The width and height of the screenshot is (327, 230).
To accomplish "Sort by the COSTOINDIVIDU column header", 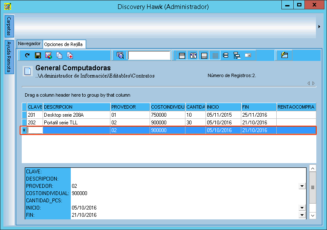I will click(x=168, y=107).
